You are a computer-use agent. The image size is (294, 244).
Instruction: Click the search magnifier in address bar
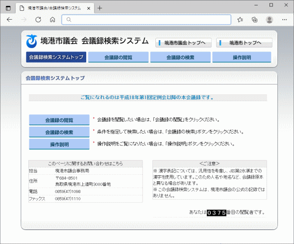(x=69, y=20)
